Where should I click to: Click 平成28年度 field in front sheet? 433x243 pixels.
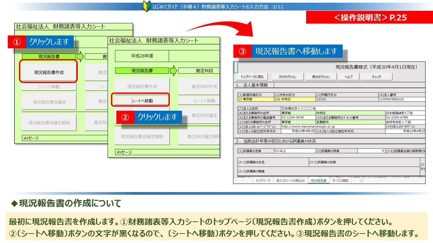click(x=142, y=56)
